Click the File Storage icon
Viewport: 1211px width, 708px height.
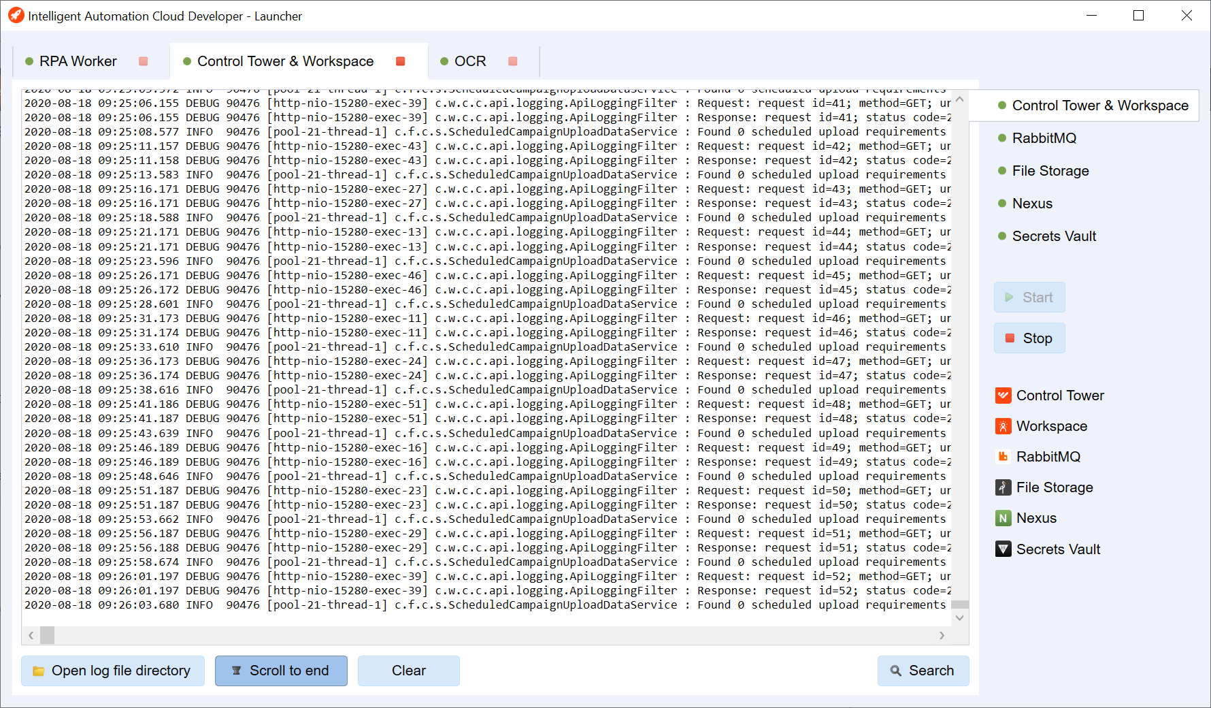click(x=1003, y=487)
